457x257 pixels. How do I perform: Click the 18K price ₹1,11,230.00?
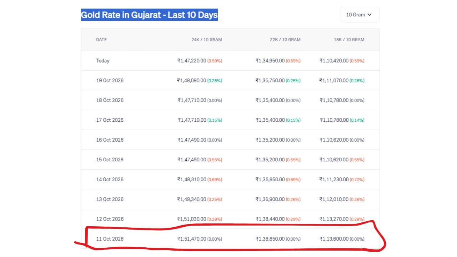[x=334, y=179]
